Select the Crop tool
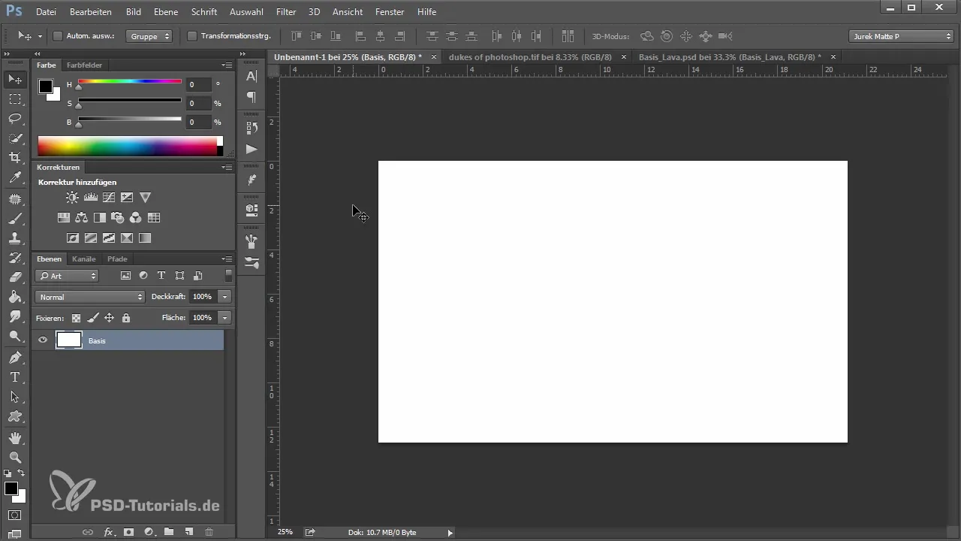Viewport: 961px width, 541px height. (x=15, y=158)
